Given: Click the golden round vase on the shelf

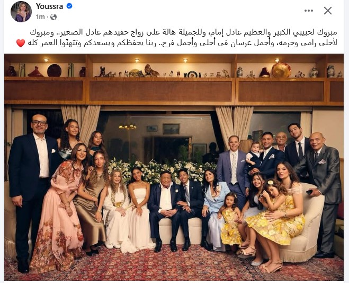Looking at the screenshot, I should tap(281, 70).
